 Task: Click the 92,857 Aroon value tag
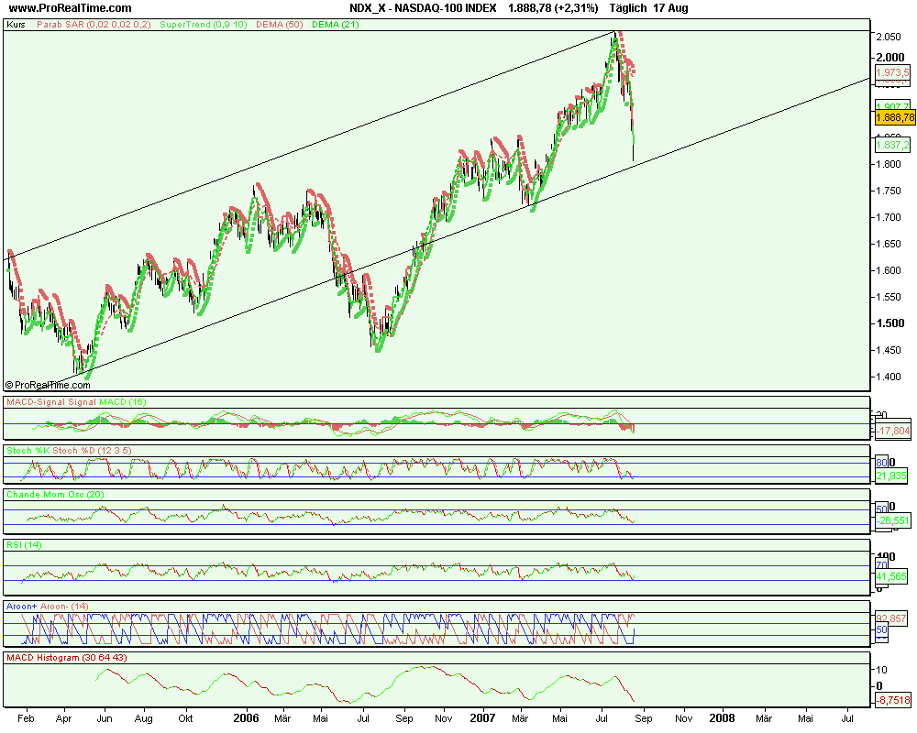coord(891,618)
